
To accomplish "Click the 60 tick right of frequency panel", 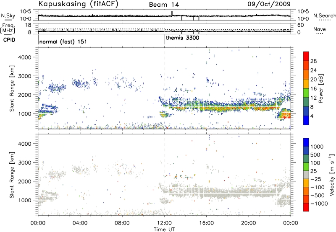I will 300,25.
